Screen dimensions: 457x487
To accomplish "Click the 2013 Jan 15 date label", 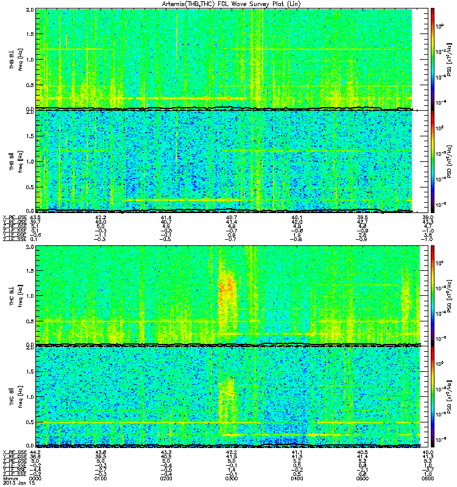I will pyautogui.click(x=19, y=483).
